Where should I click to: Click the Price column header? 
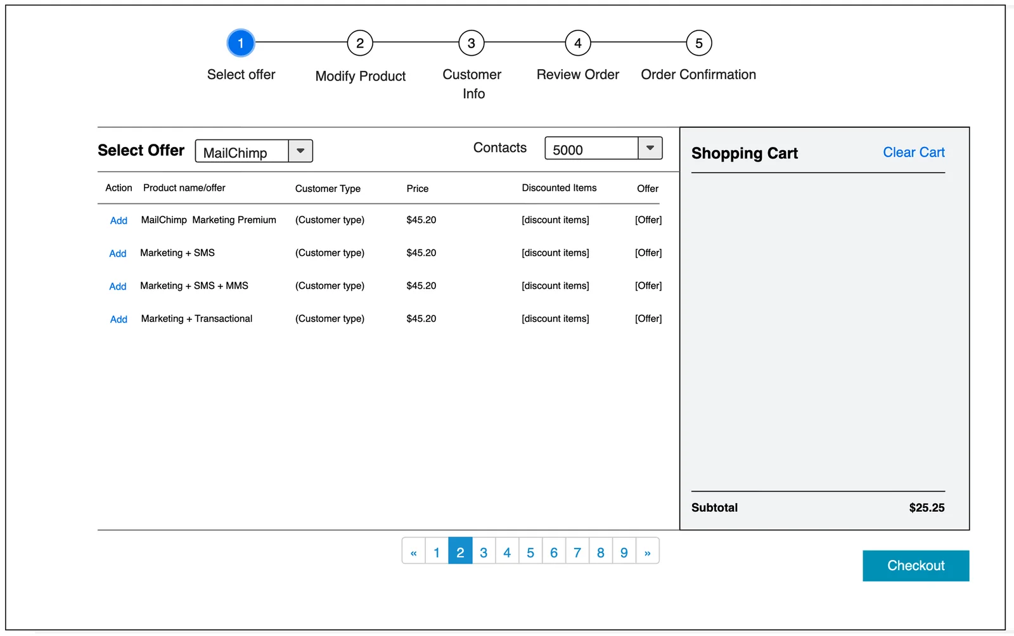(x=418, y=188)
